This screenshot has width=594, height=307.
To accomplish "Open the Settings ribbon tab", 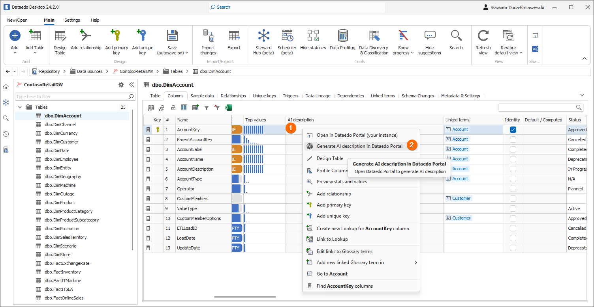I will coord(72,20).
